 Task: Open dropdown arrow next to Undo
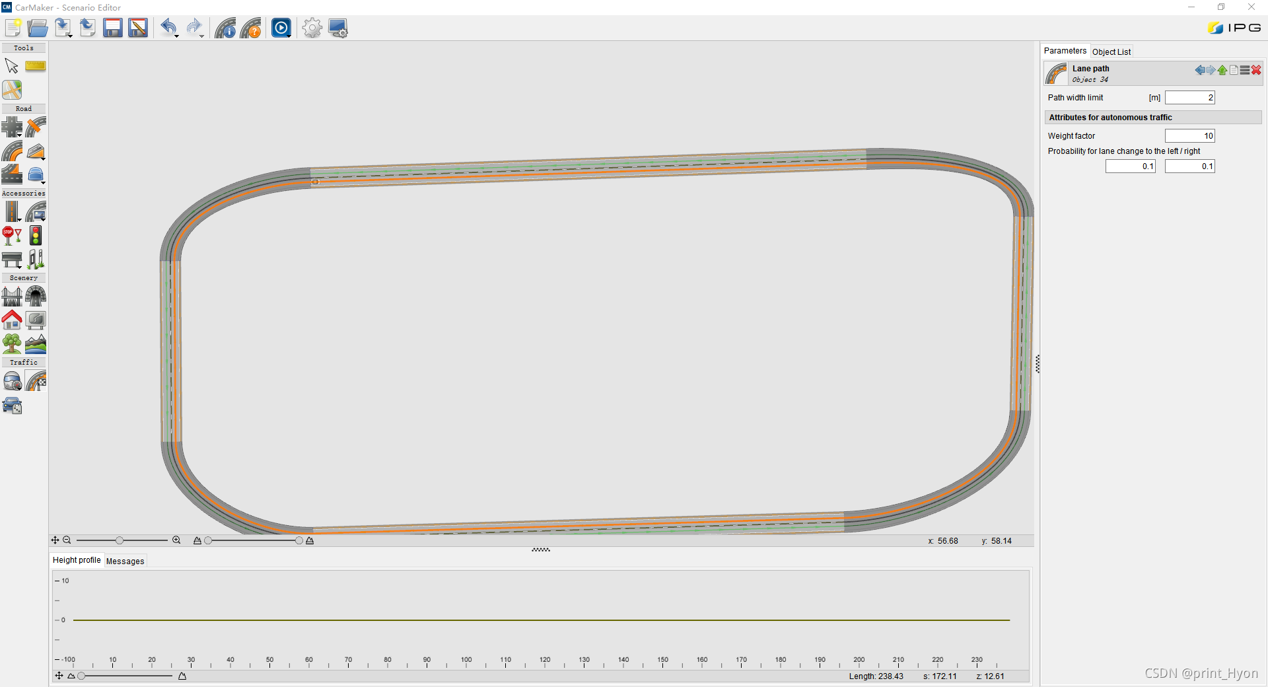click(176, 35)
